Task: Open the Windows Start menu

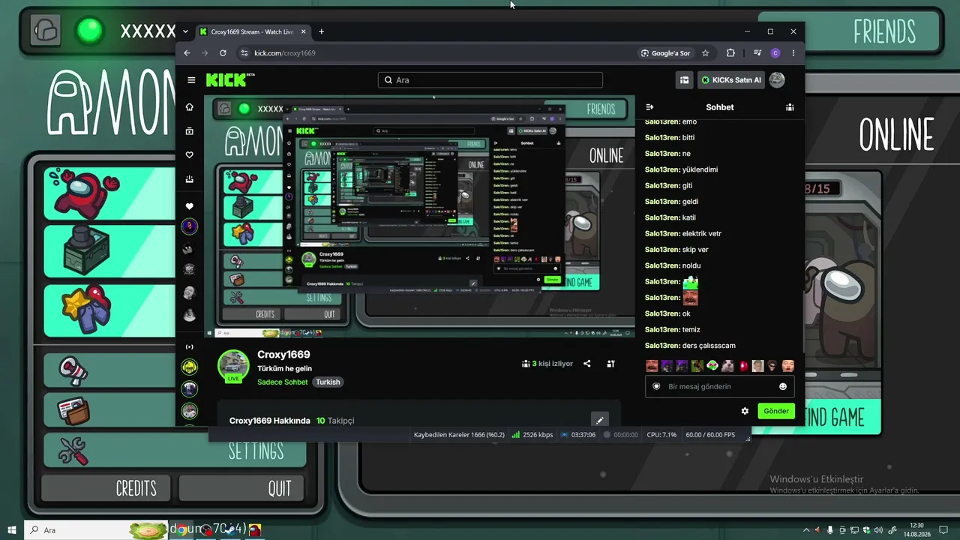Action: click(x=12, y=530)
